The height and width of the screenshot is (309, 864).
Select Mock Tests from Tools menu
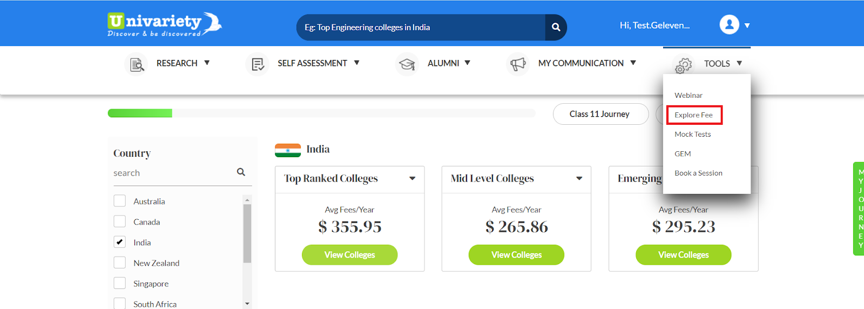(x=693, y=134)
